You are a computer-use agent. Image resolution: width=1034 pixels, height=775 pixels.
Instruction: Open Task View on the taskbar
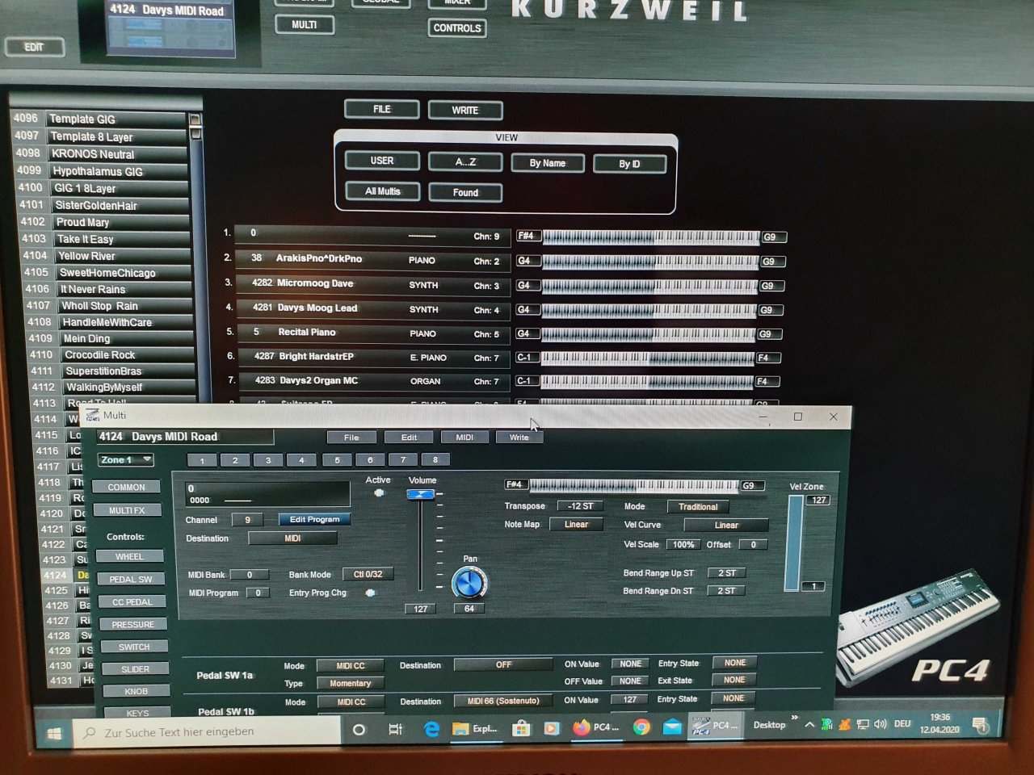tap(395, 729)
